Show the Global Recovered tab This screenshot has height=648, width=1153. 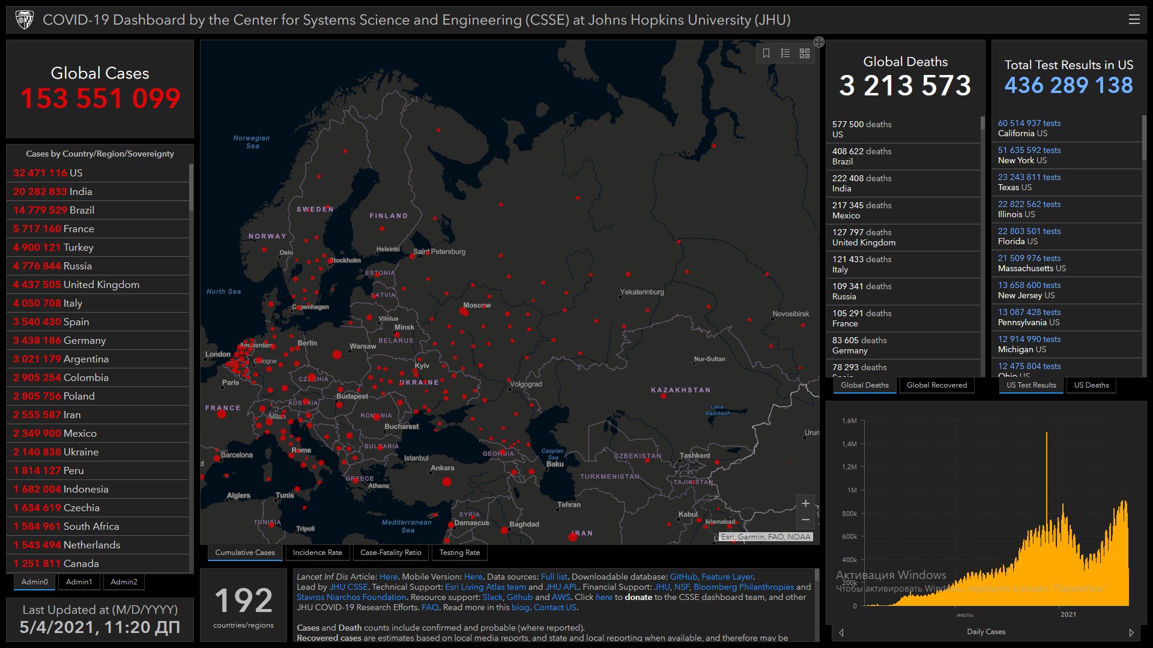936,385
